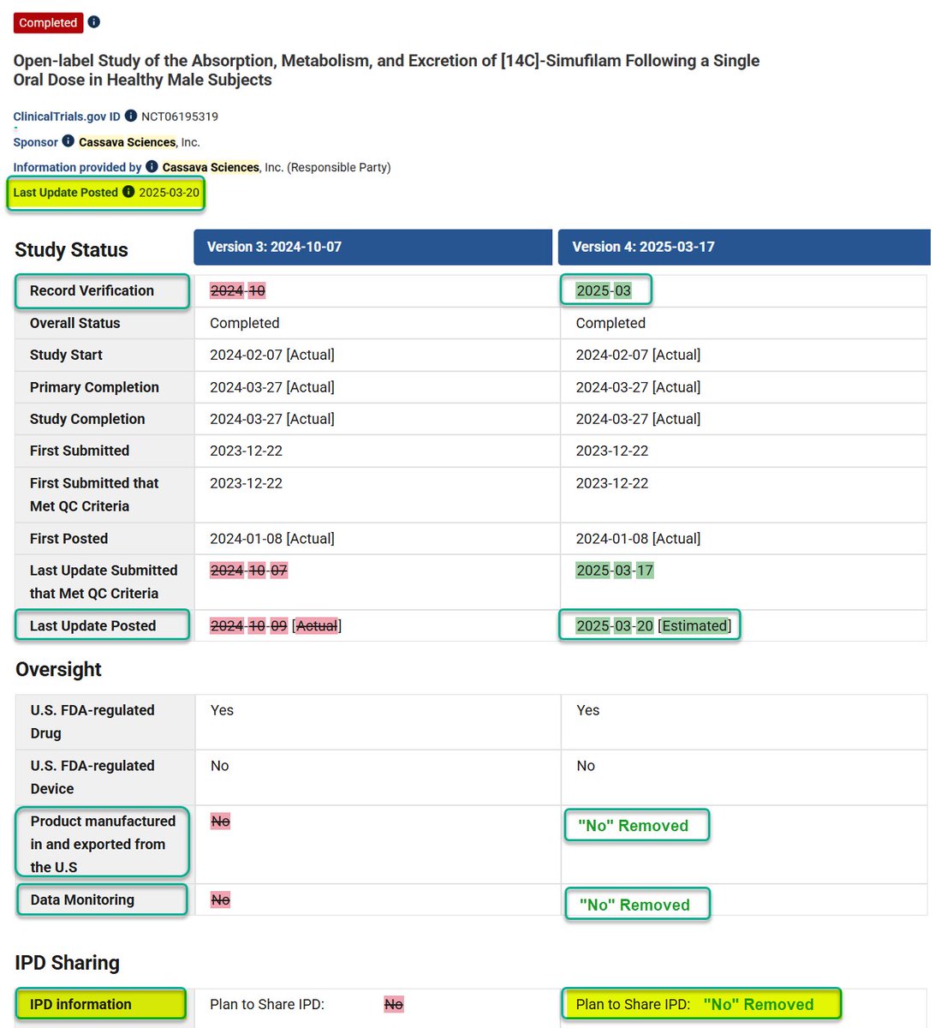Click Version 3 Study Start date 2024-02-07
Viewport: 935px width, 1028px height.
(272, 355)
